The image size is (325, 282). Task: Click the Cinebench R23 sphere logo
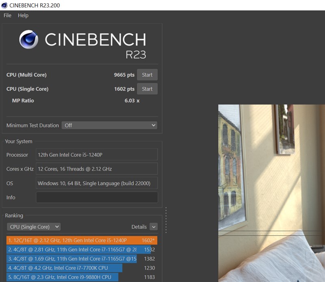click(28, 39)
